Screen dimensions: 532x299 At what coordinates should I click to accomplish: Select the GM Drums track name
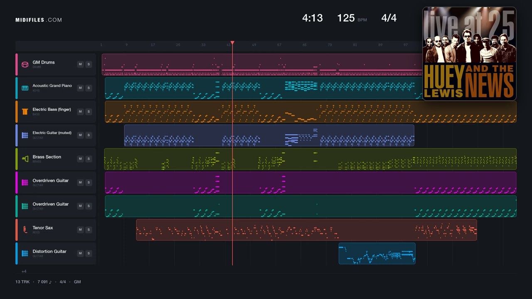pyautogui.click(x=44, y=62)
